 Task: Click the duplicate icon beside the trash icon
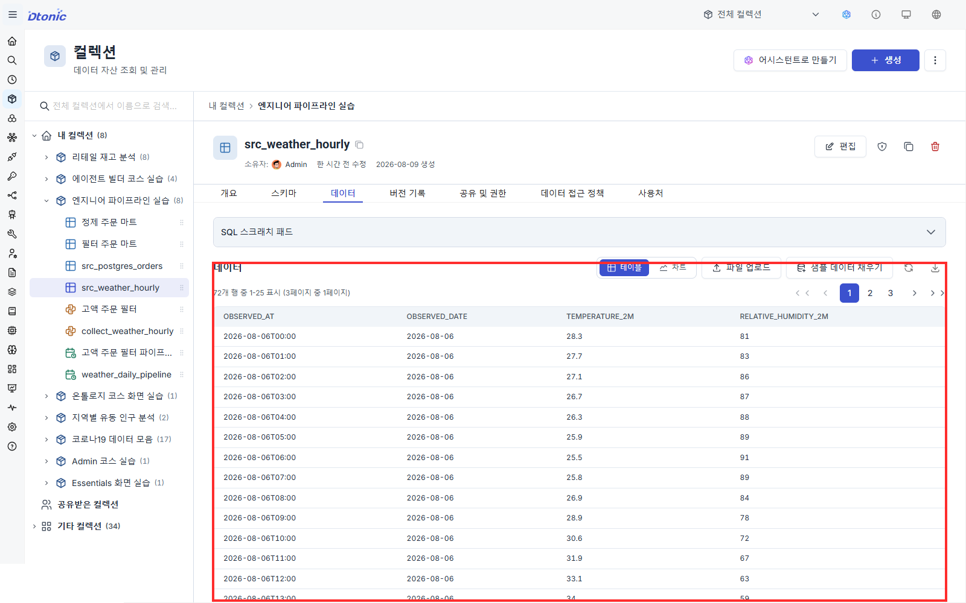tap(909, 147)
